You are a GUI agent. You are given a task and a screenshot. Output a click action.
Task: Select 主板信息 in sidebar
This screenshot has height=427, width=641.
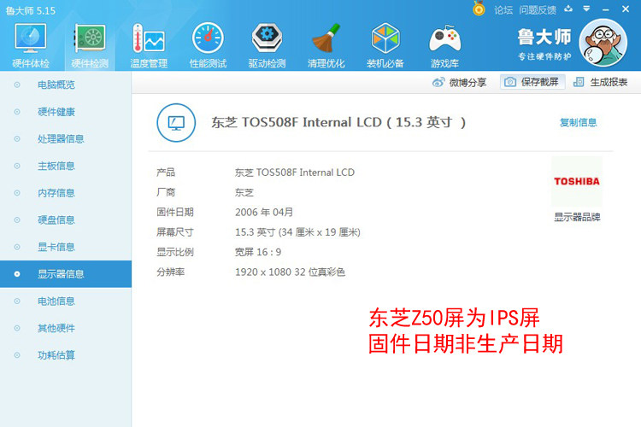[66, 166]
